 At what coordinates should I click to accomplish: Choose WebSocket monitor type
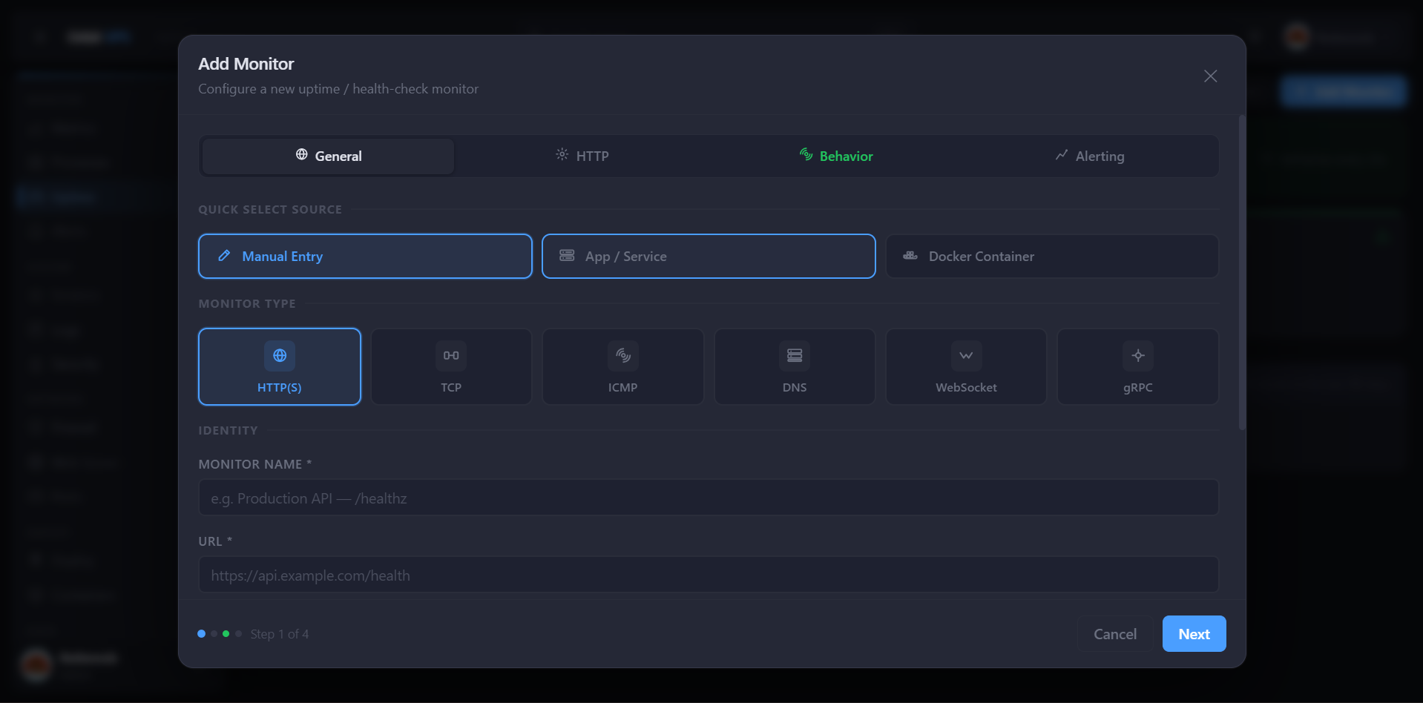click(x=966, y=366)
